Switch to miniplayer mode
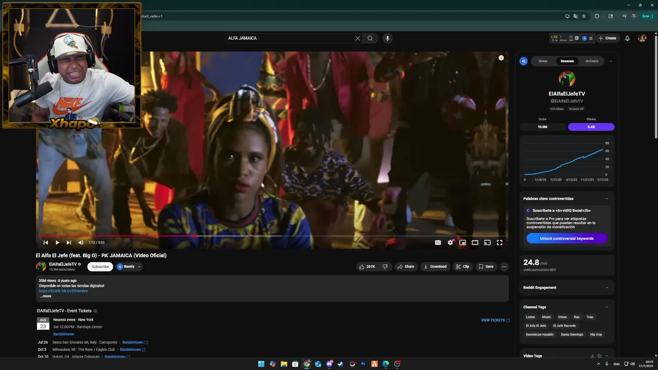 point(463,243)
